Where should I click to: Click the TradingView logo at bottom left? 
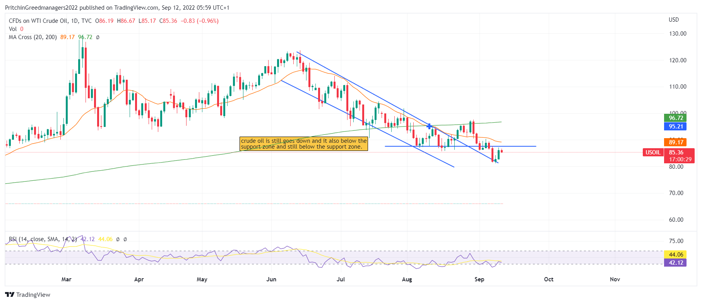(x=28, y=294)
